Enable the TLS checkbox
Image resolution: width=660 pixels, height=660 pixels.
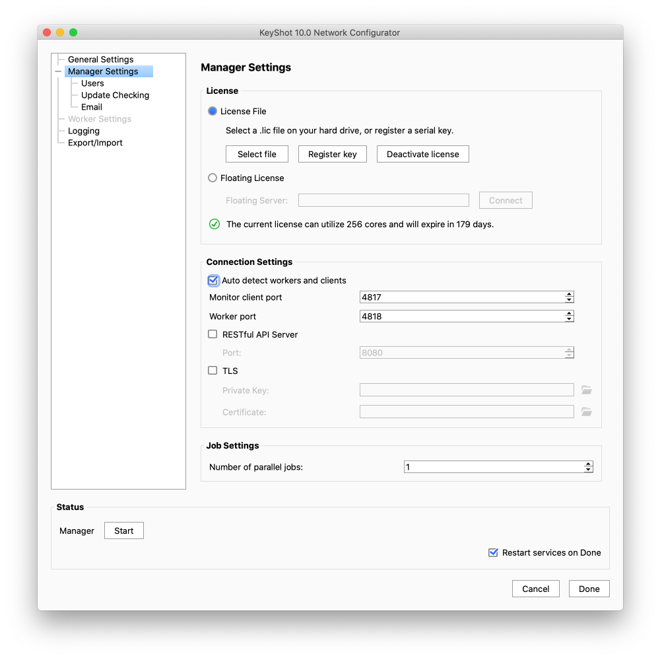pyautogui.click(x=213, y=371)
